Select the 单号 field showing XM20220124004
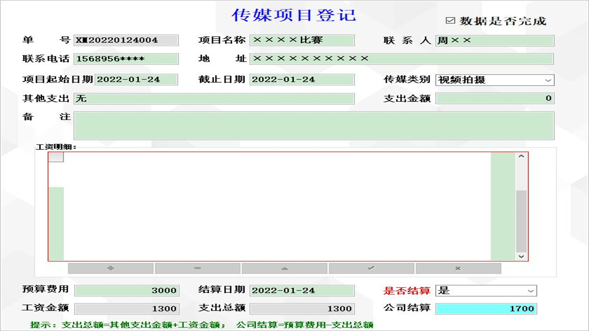Image resolution: width=589 pixels, height=331 pixels. tap(127, 40)
